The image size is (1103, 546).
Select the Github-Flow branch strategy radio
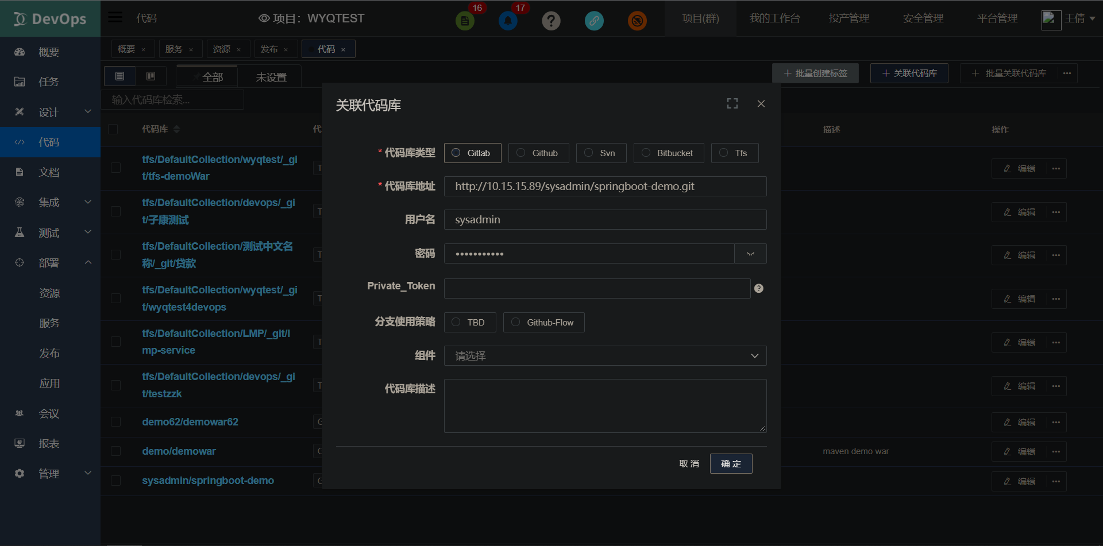pyautogui.click(x=515, y=322)
